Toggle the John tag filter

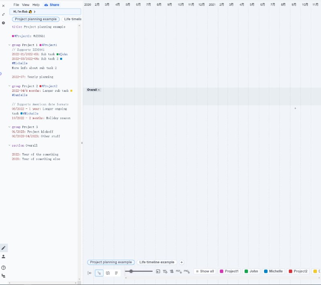(x=251, y=271)
